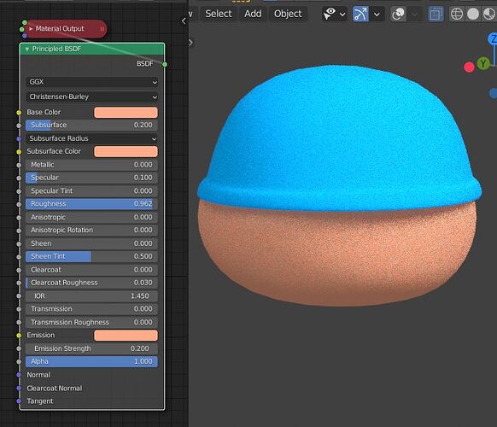Toggle gizmo display icon in viewport header
This screenshot has width=497, height=427.
pyautogui.click(x=360, y=15)
